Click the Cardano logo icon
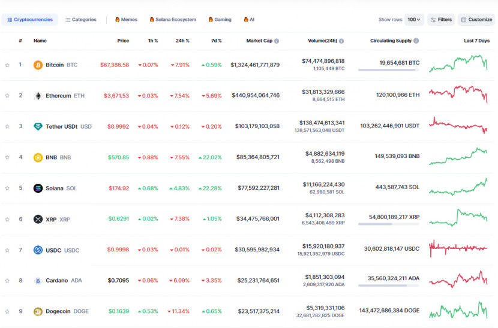This screenshot has width=498, height=328. coord(38,281)
